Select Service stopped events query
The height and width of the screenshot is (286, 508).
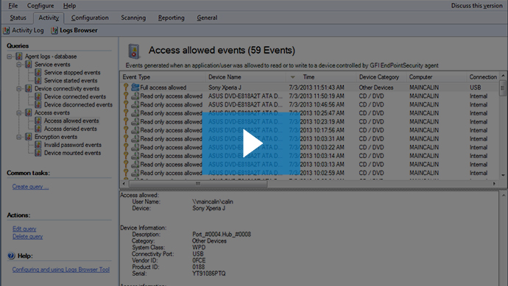pos(72,73)
